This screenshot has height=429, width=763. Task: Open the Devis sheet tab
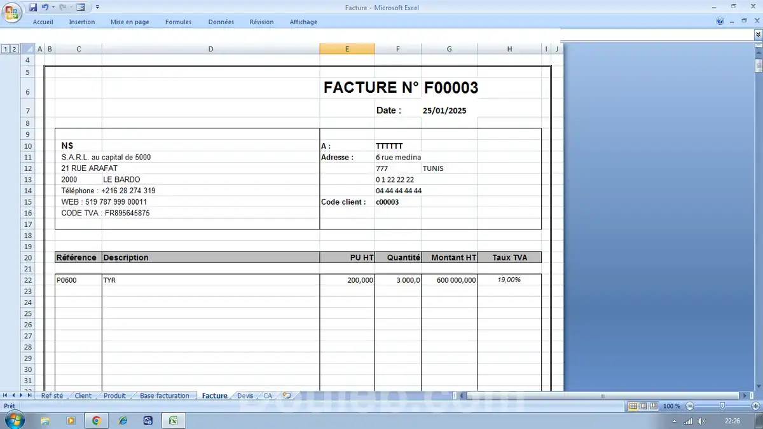(x=245, y=395)
